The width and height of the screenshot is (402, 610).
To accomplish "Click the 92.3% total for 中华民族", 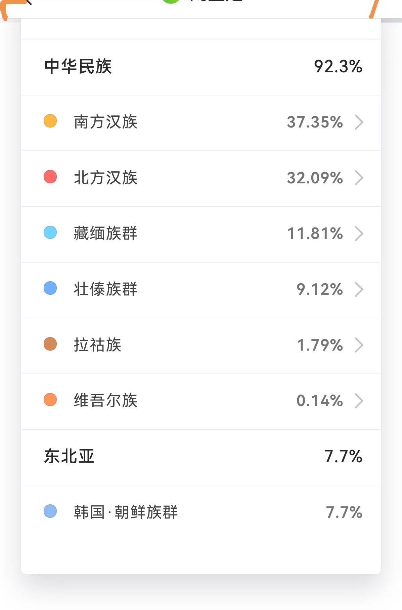I will [x=338, y=67].
